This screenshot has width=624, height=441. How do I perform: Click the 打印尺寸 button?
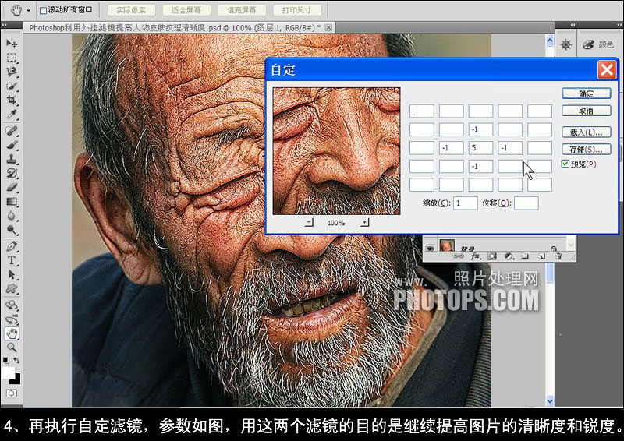(x=297, y=10)
